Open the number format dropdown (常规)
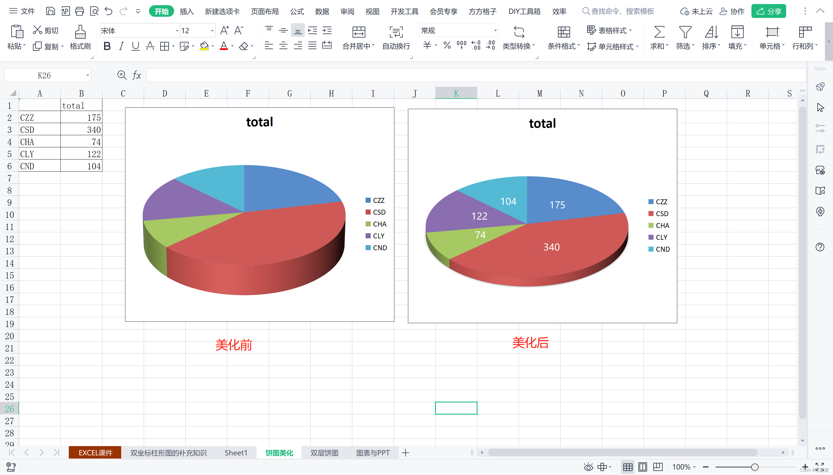 pos(495,31)
